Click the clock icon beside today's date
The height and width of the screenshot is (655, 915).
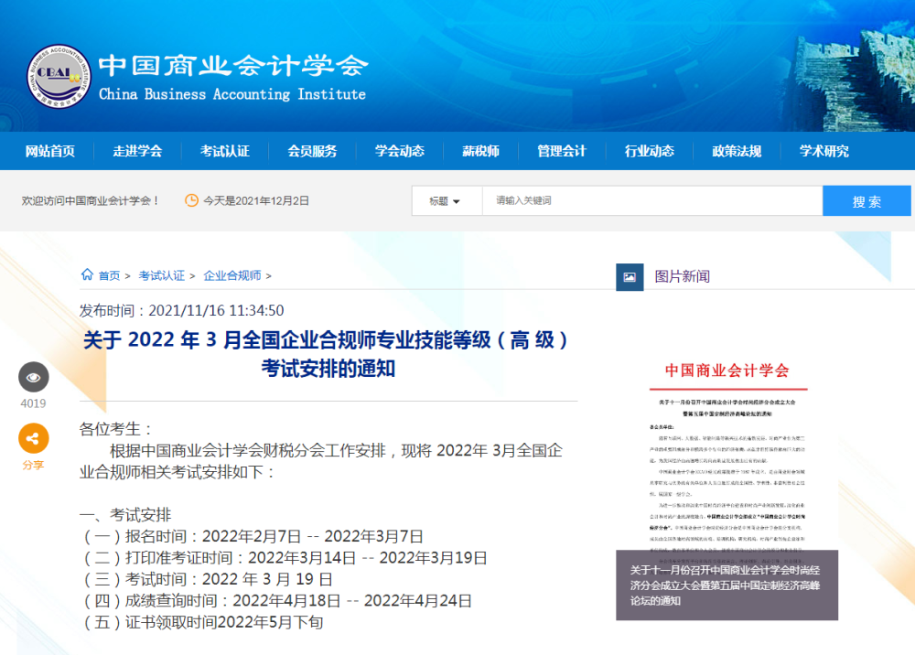pyautogui.click(x=191, y=200)
